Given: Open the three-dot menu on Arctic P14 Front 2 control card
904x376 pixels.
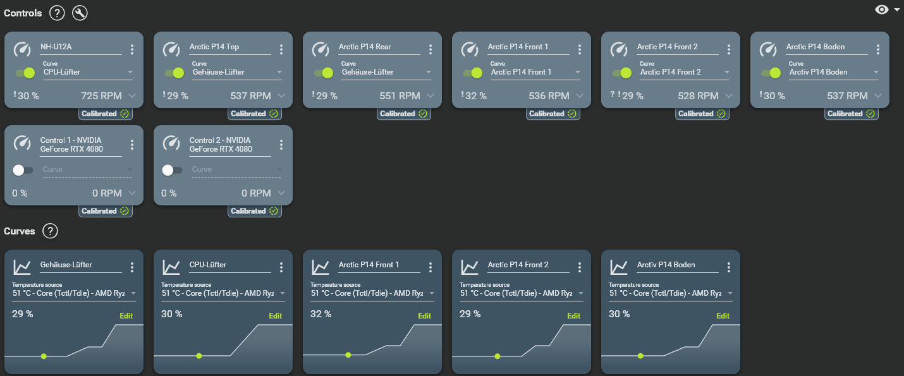Looking at the screenshot, I should (729, 49).
